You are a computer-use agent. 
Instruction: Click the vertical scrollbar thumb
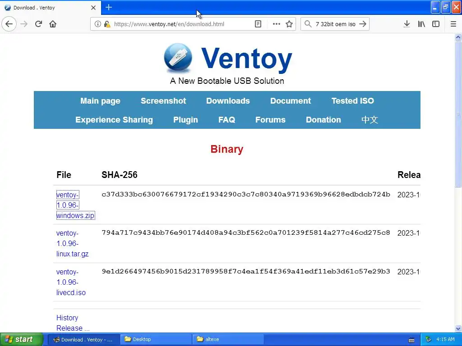[x=458, y=114]
